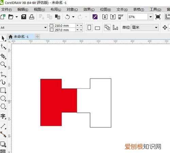The width and height of the screenshot is (170, 153).
Task: Click the 297.0 mm page height field
Action: 65,30
